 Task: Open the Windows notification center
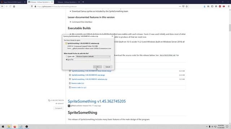227,126
